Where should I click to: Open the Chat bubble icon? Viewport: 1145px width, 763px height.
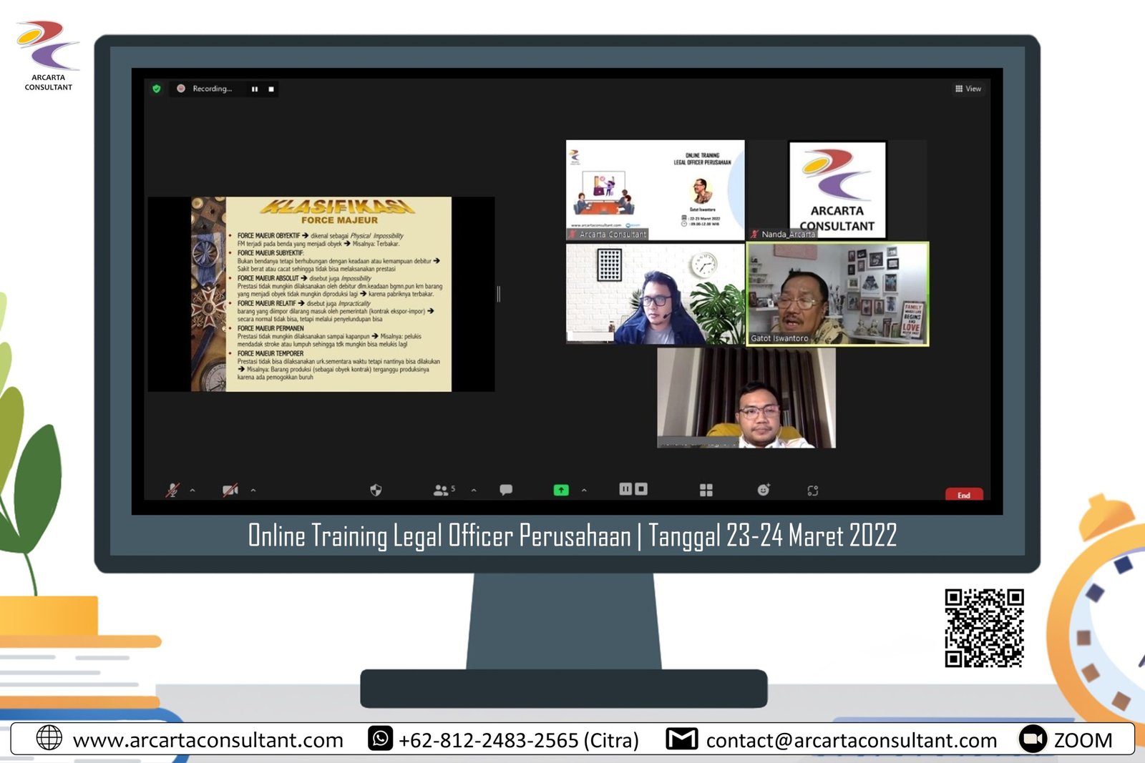pyautogui.click(x=506, y=491)
